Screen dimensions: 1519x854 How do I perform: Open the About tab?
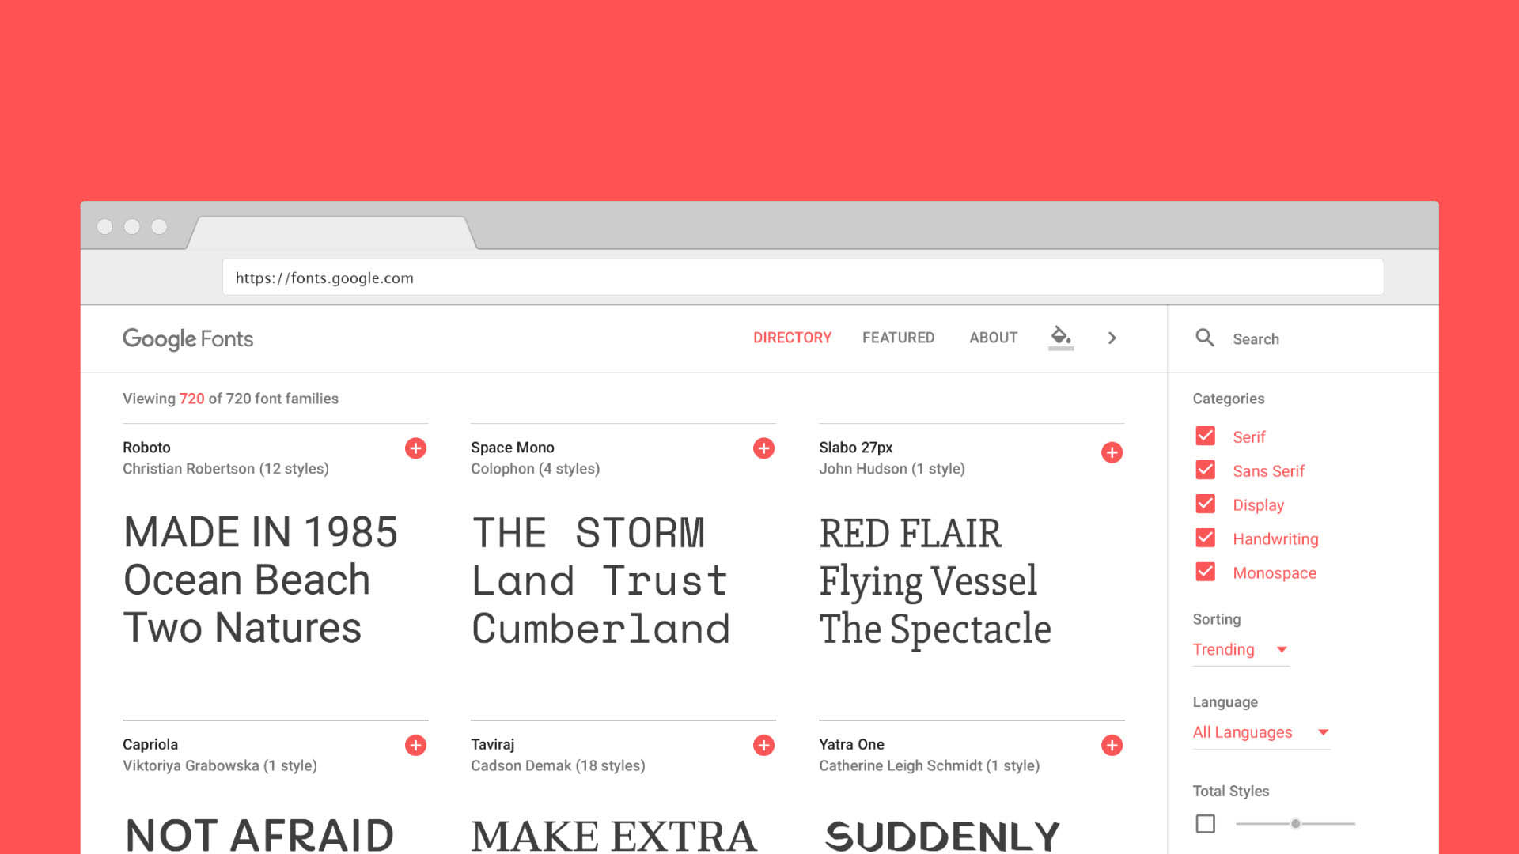point(993,338)
